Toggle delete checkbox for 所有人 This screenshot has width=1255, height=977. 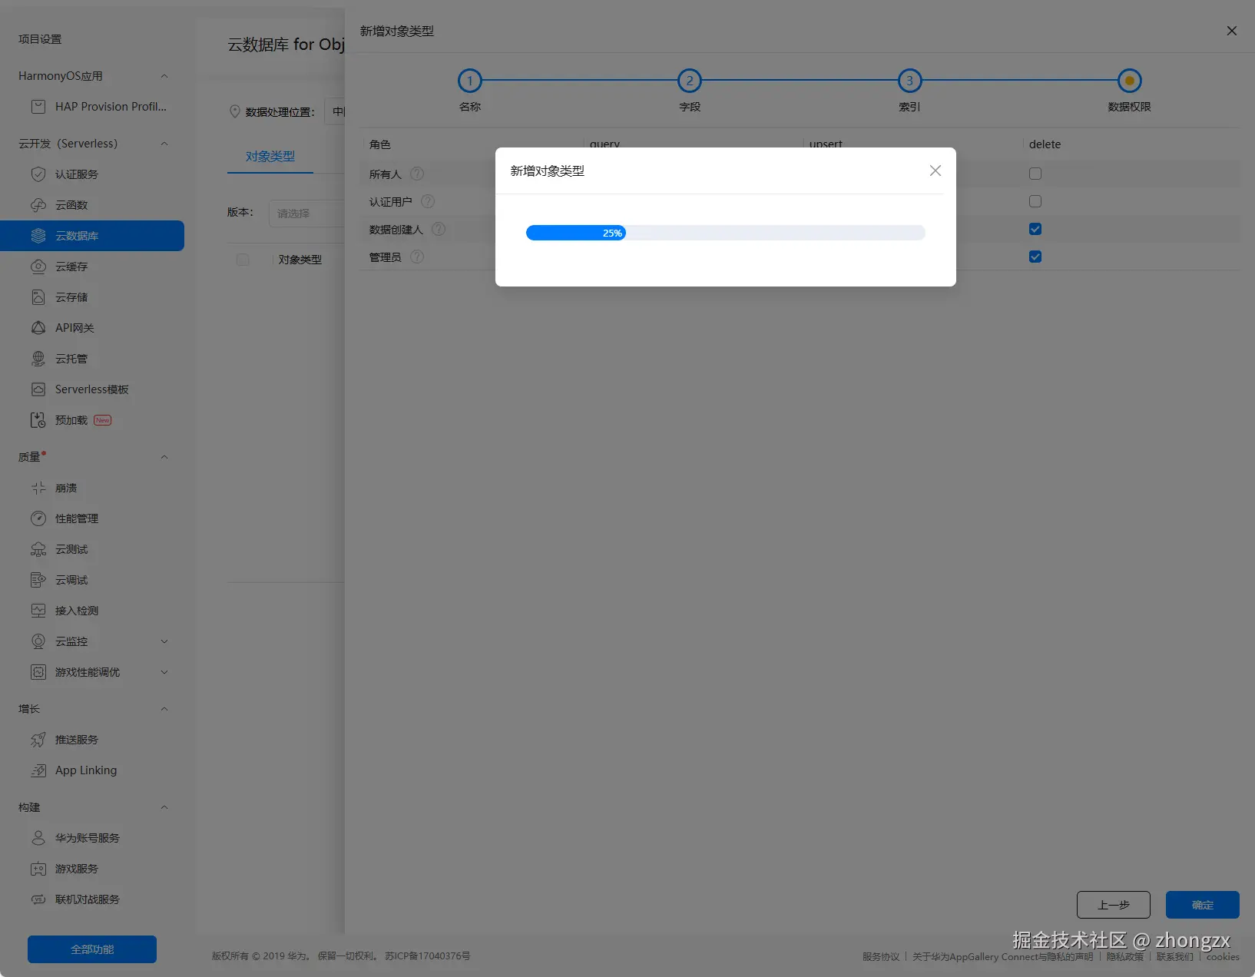1035,174
